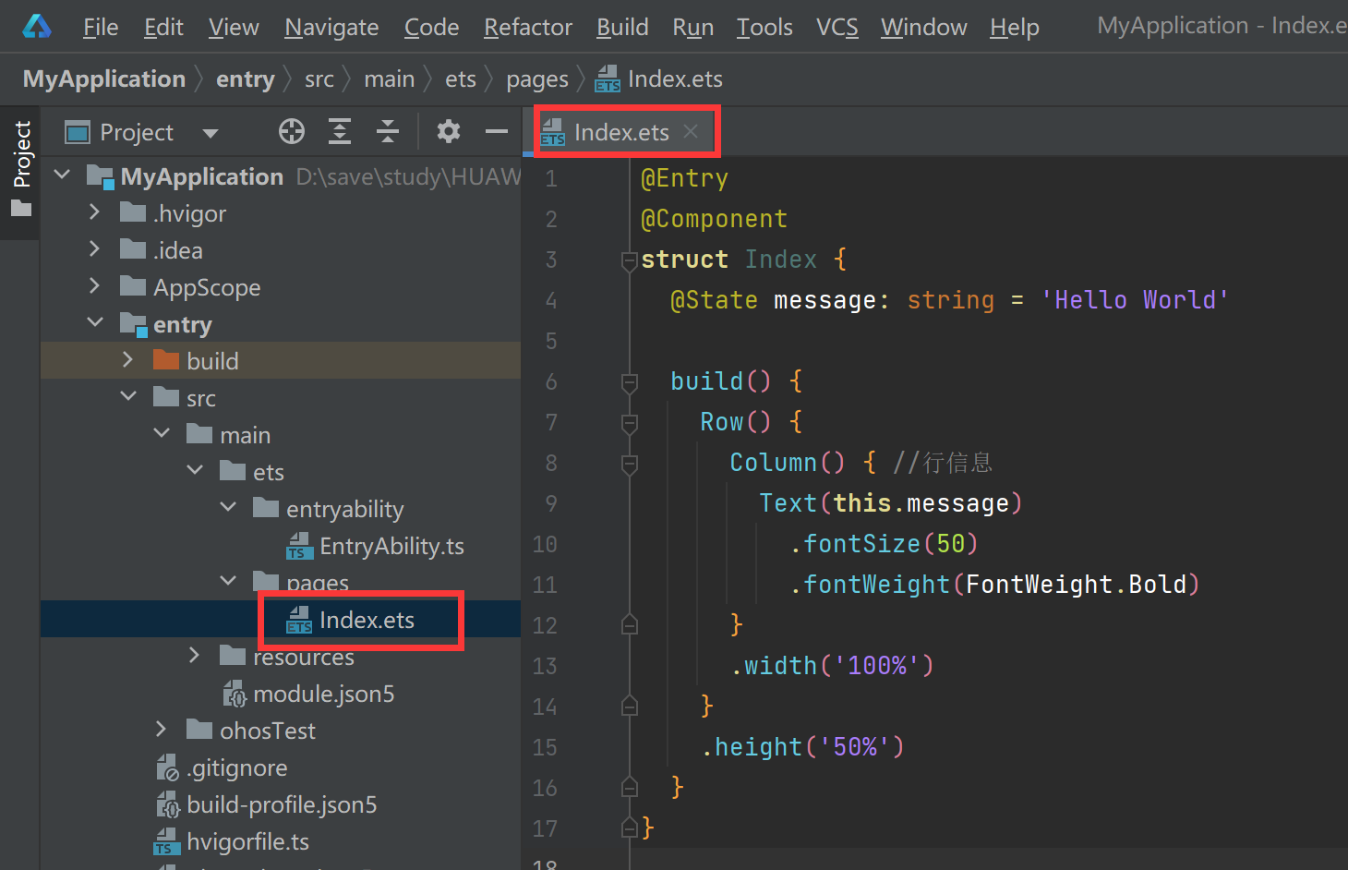The image size is (1348, 870).
Task: Open the Code menu
Action: (x=432, y=27)
